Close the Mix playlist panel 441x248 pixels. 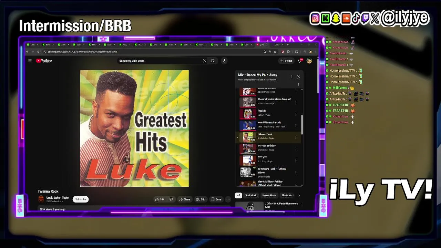[299, 77]
